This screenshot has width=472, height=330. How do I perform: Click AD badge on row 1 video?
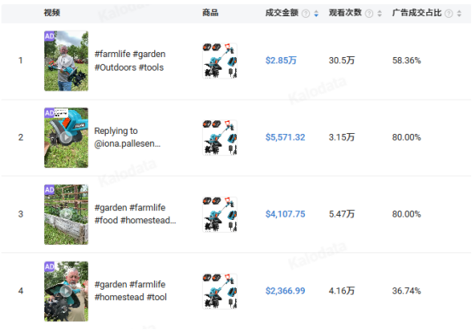49,36
